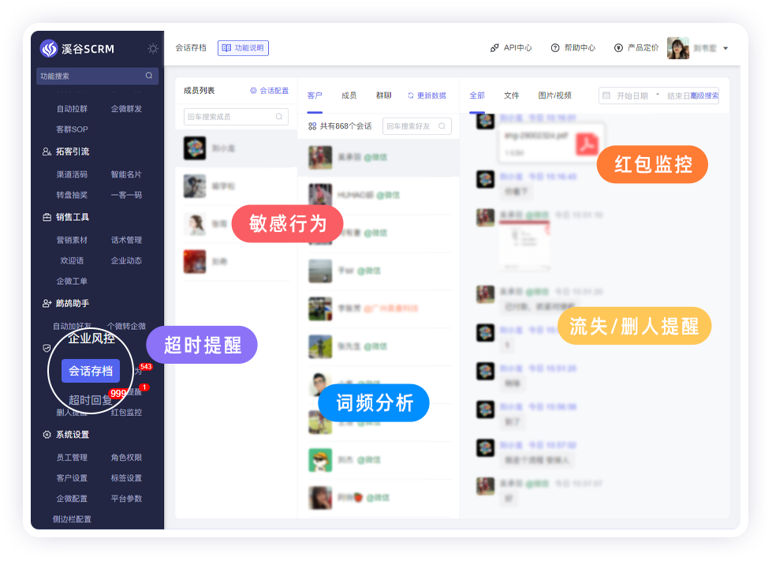Switch to the 文件 tab
772x561 pixels.
tap(512, 95)
